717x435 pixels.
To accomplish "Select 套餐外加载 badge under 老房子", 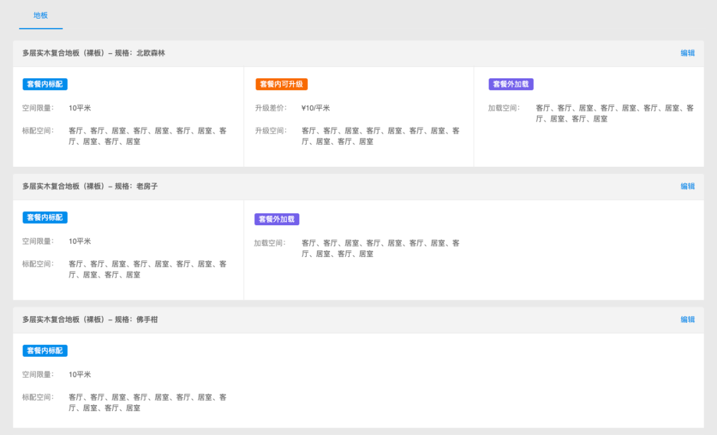I will click(277, 219).
